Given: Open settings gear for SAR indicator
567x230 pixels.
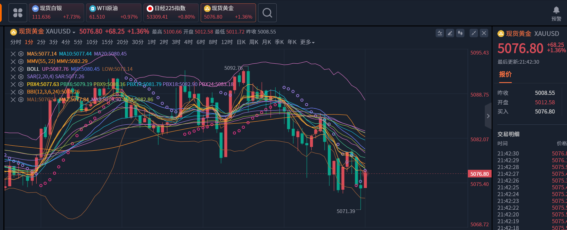Looking at the screenshot, I should point(21,77).
